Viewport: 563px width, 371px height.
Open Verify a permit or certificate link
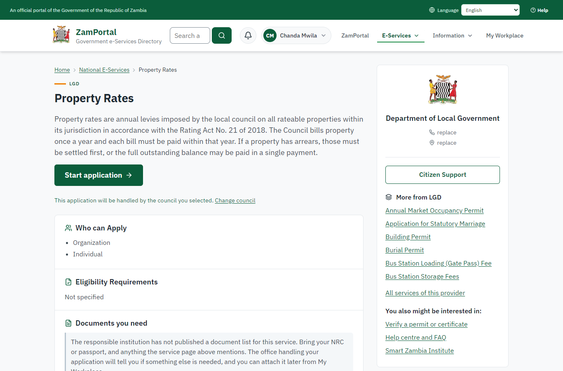[x=427, y=324]
